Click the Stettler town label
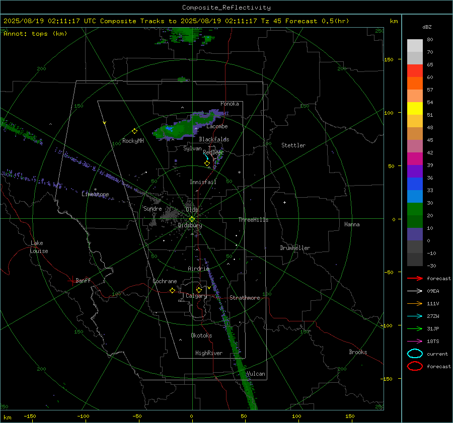Viewport: 453px width, 423px height. click(x=293, y=145)
